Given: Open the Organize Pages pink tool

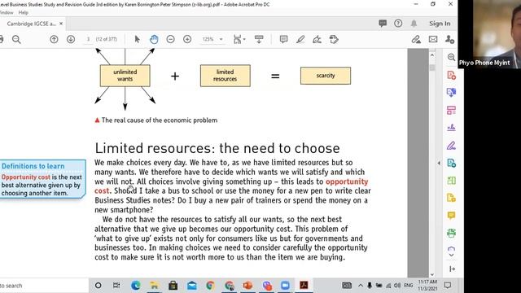Looking at the screenshot, I should [451, 110].
